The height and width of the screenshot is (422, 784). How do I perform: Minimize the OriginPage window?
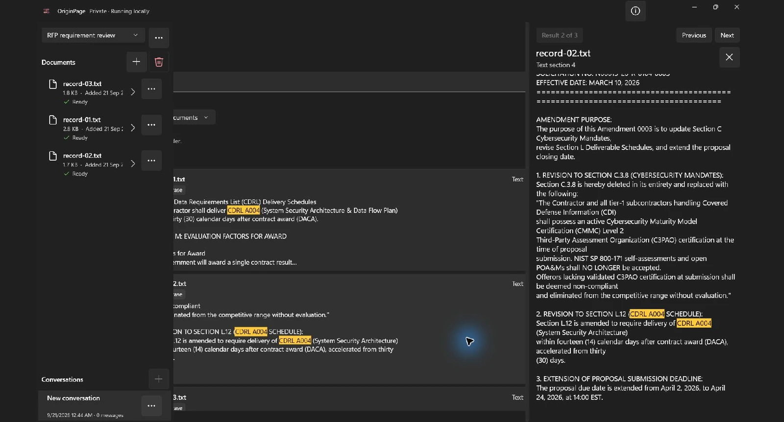[694, 7]
